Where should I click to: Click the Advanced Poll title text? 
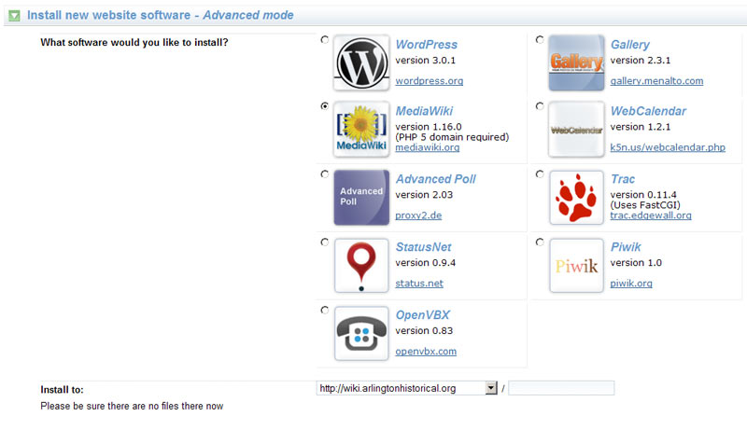click(x=436, y=179)
